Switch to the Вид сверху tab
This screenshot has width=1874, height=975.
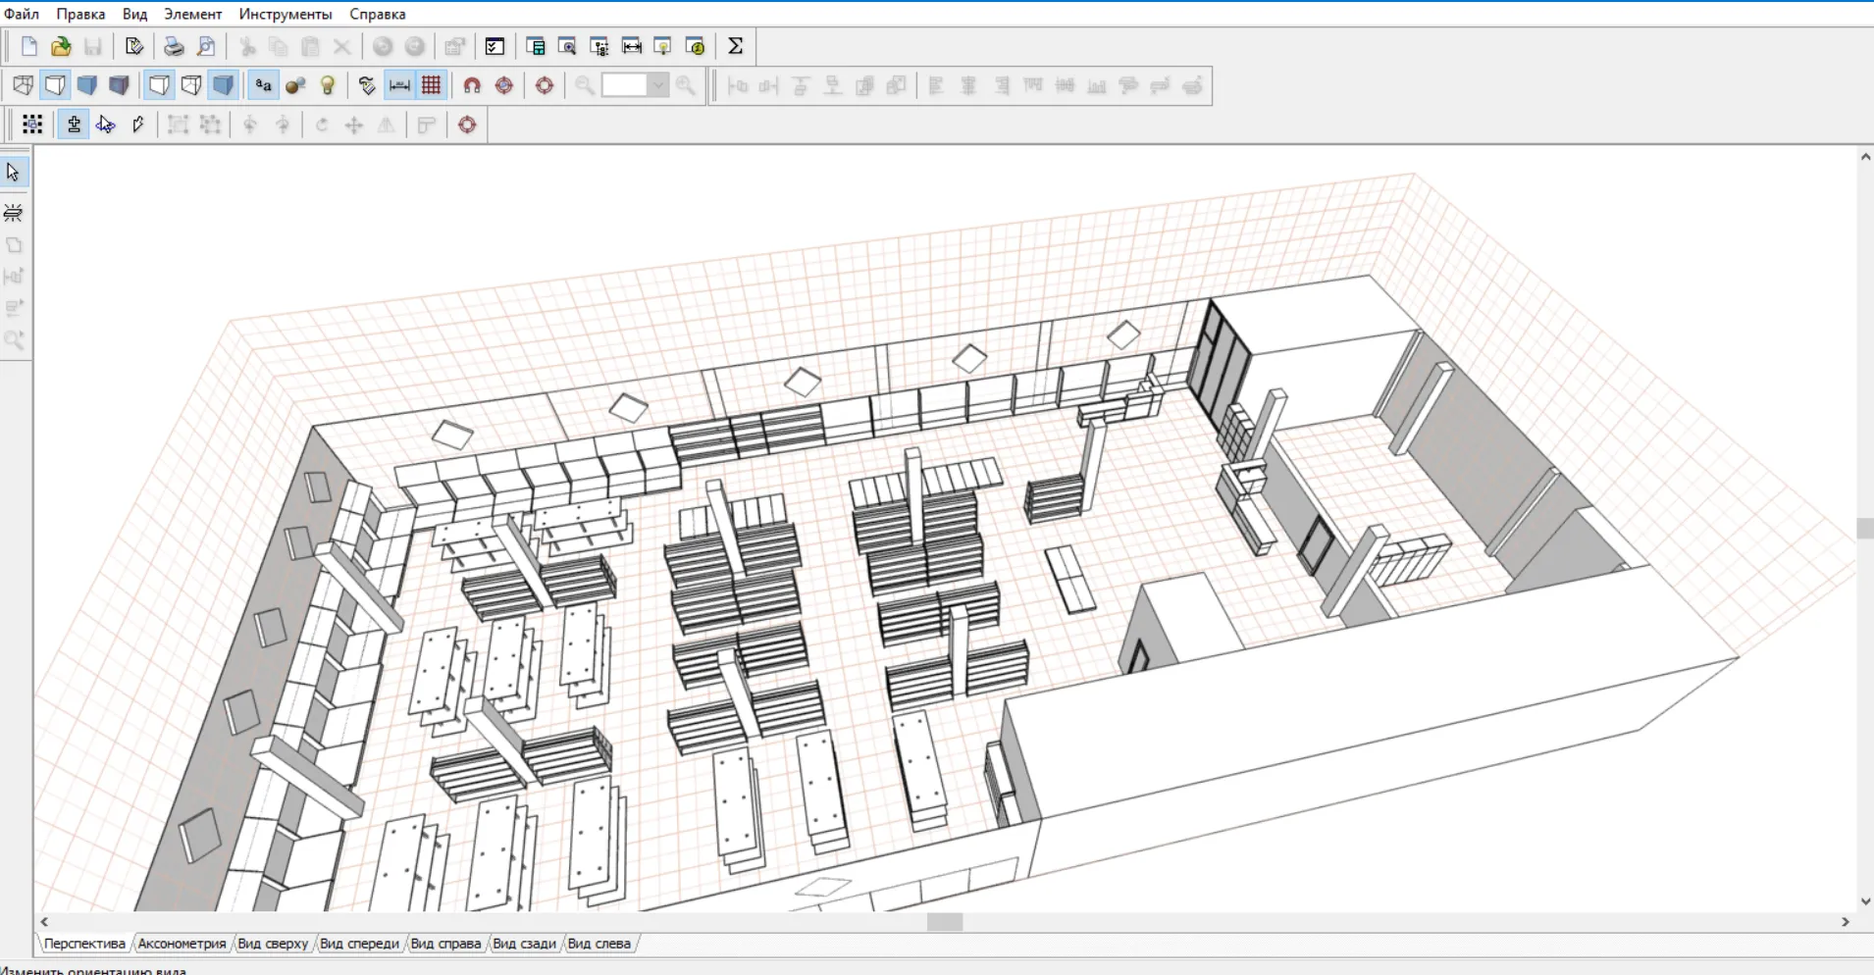pos(273,944)
